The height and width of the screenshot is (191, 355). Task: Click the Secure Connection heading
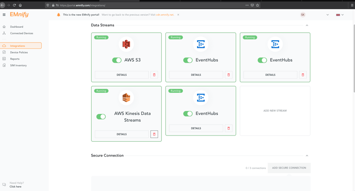107,155
